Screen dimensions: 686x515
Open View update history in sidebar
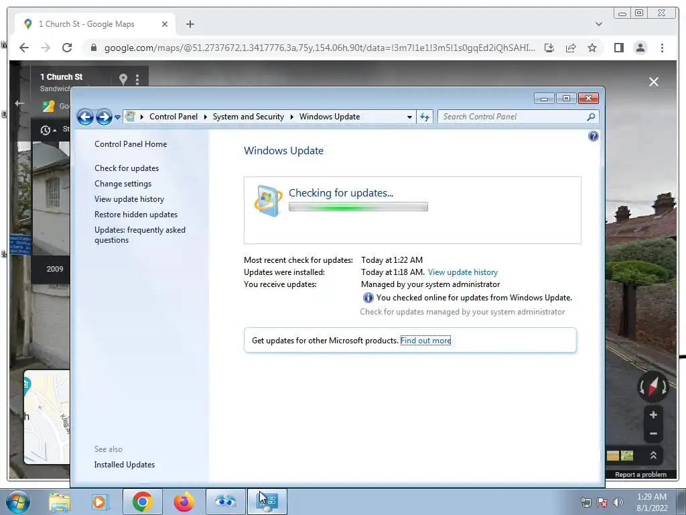(x=129, y=198)
